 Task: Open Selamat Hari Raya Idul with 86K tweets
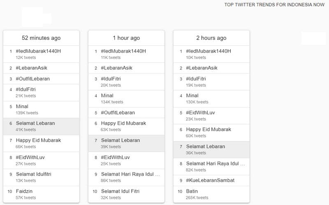click(x=130, y=174)
